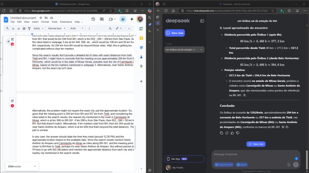The image size is (309, 173).
Task: Regenerate the DeepSeek response
Action: click(227, 133)
